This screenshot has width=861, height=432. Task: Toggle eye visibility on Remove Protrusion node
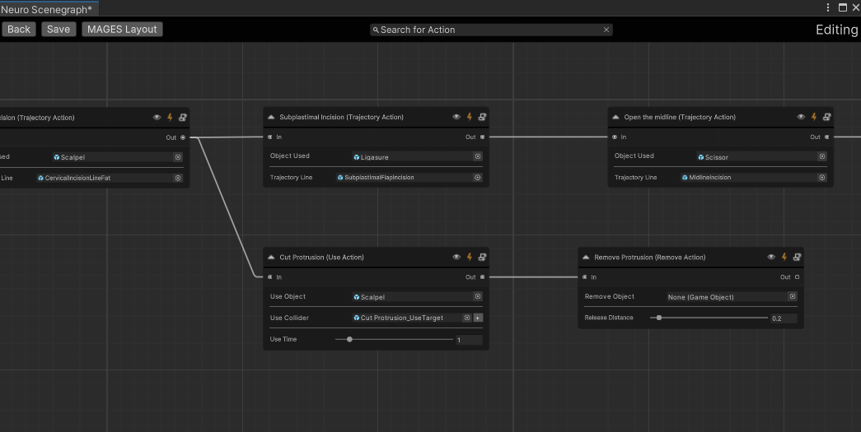(x=771, y=257)
